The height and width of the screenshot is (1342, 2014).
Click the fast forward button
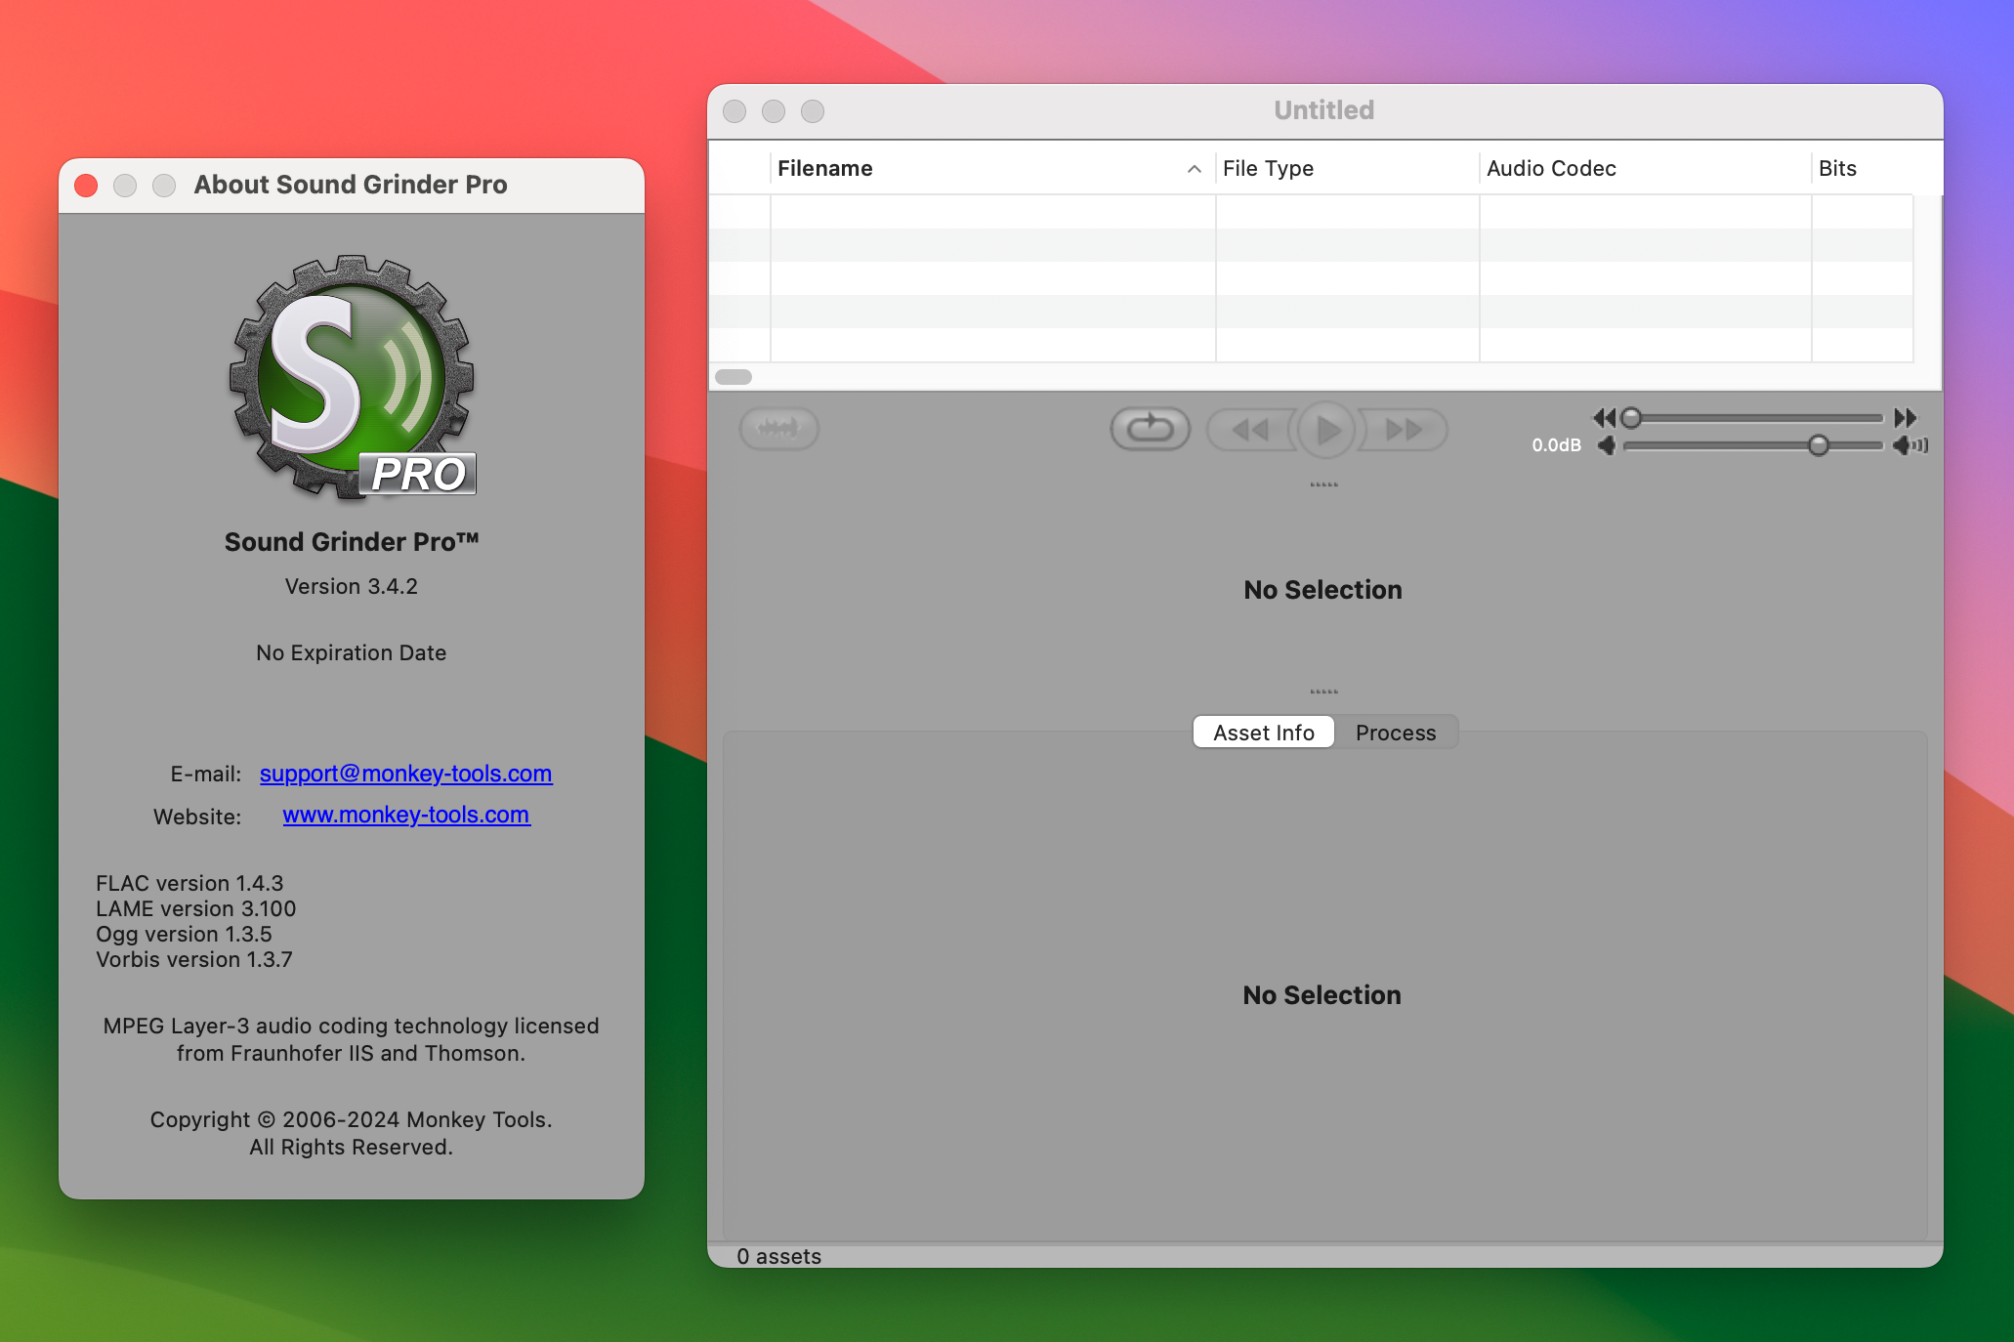click(1404, 430)
